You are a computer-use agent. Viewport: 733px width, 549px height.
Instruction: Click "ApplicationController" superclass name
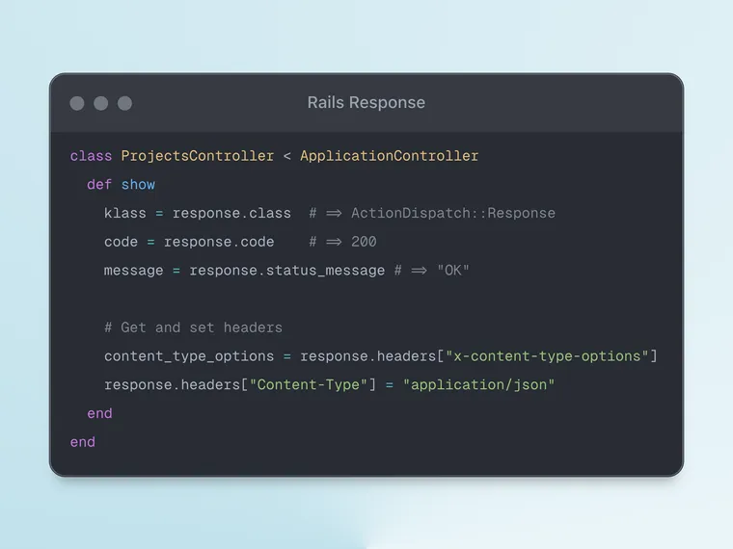pos(390,156)
